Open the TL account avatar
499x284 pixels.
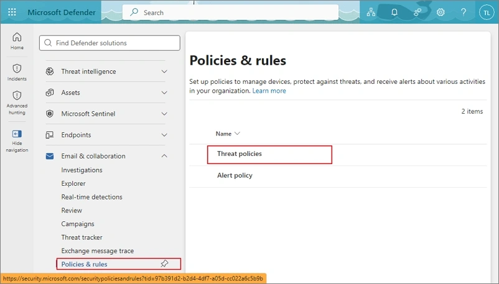pos(487,12)
